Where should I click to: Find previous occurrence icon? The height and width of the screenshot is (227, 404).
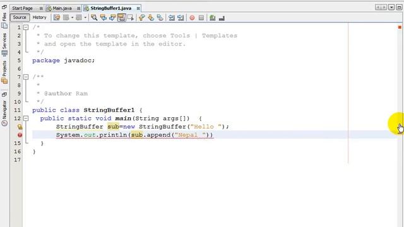click(x=104, y=18)
